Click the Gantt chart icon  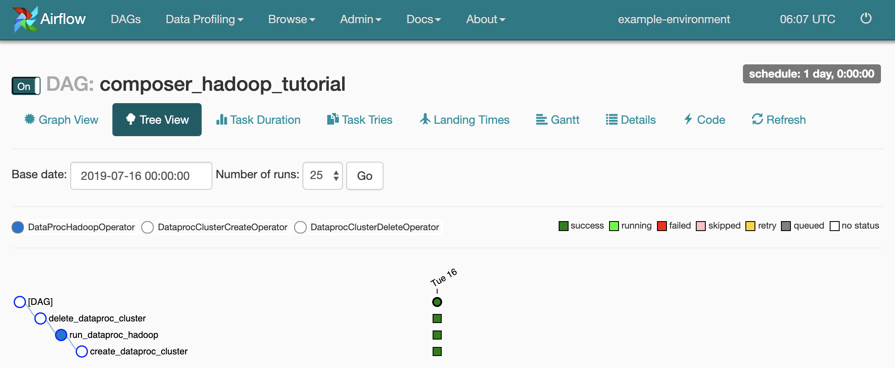point(541,120)
